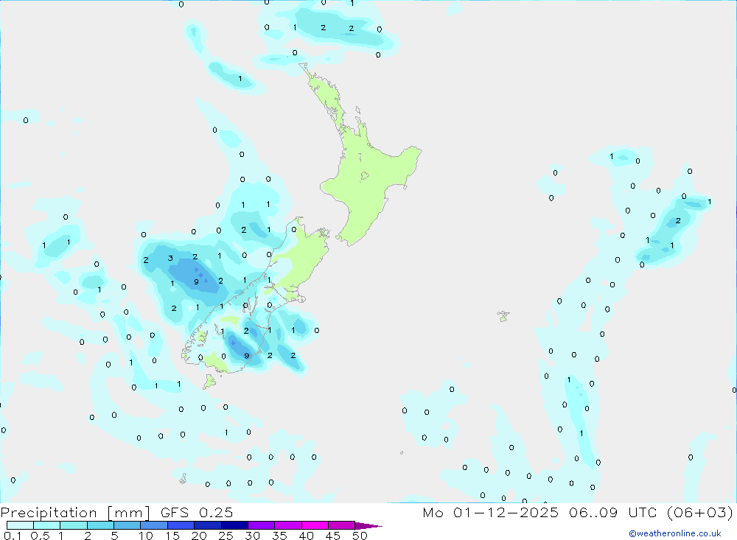737x540 pixels.
Task: Pick the 0.1–0.5 mm lightest legend swatch
Action: point(20,525)
